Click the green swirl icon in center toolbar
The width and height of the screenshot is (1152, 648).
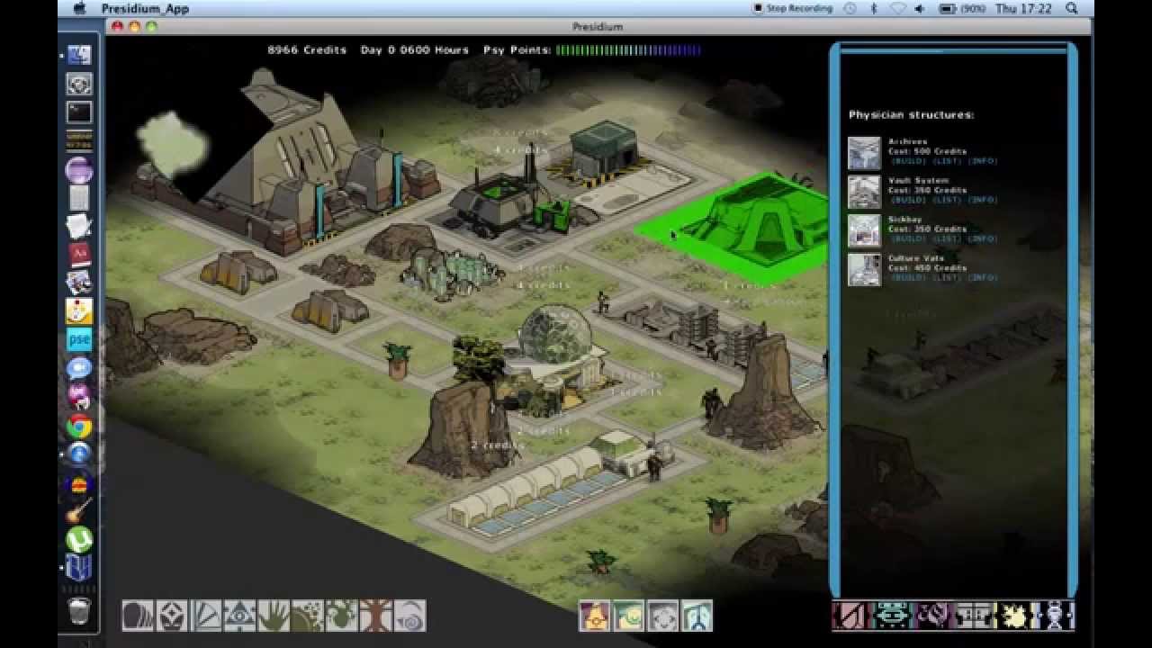coord(628,616)
